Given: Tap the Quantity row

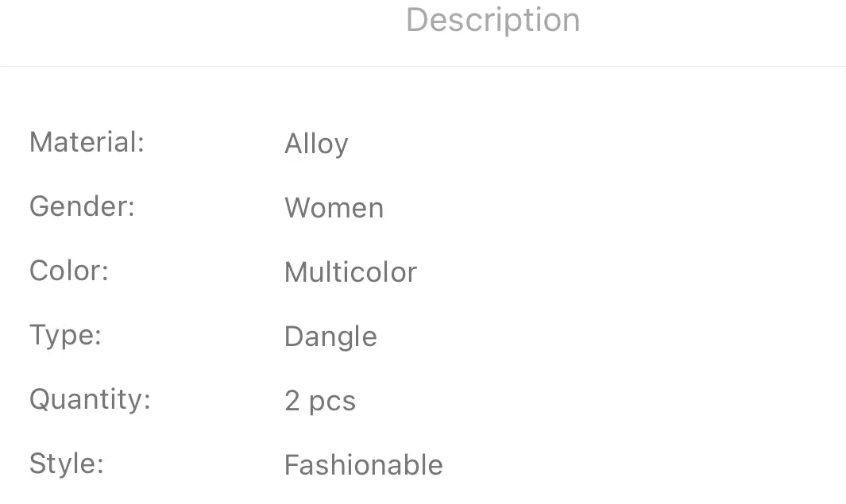Looking at the screenshot, I should click(x=423, y=400).
